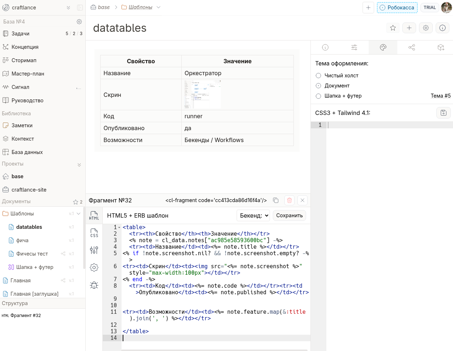Open the Бекенд dropdown
453x351 pixels.
click(x=254, y=215)
